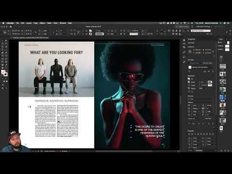Screen dimensions: 232x174
Task: Click the Home icon below the menu bar
Action: 11,27
